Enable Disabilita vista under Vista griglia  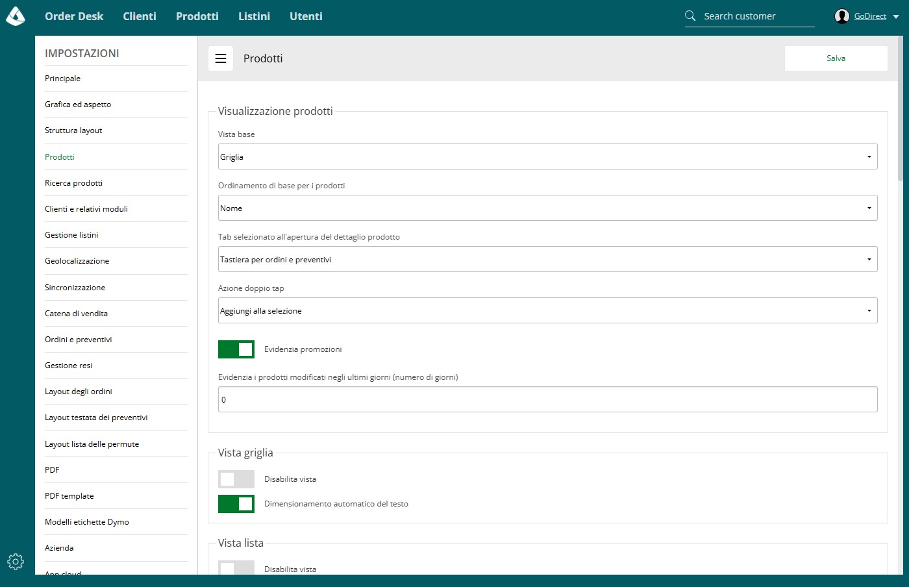coord(236,479)
